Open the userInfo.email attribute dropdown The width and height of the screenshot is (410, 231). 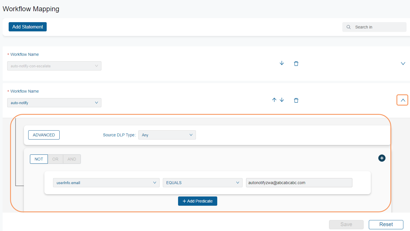point(106,183)
